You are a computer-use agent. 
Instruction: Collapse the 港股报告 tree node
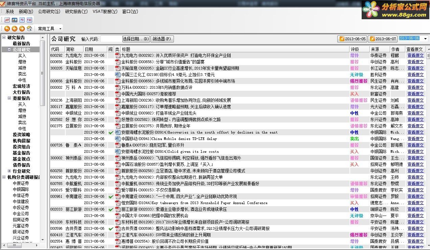pos(9,98)
